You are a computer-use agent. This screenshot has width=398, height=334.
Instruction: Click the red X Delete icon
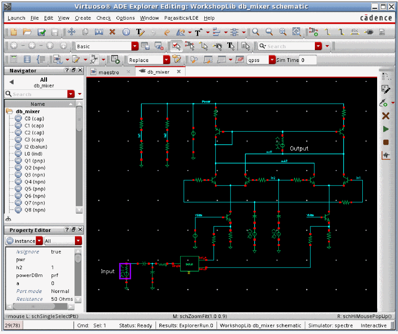click(112, 32)
